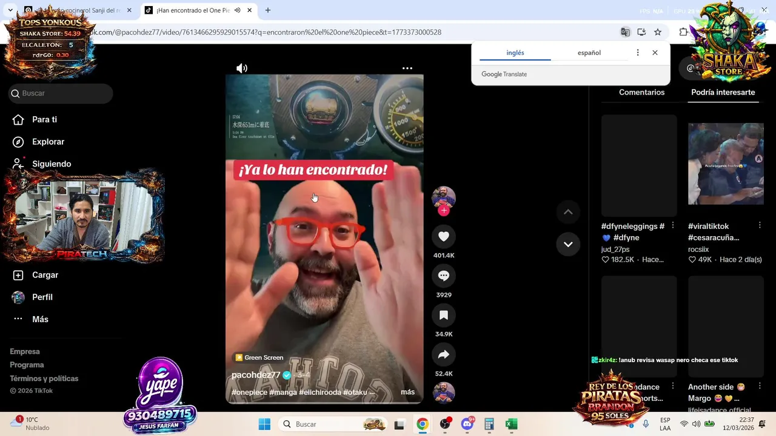Screen dimensions: 776x436
Task: Follow the creator with the red plus button
Action: [444, 211]
